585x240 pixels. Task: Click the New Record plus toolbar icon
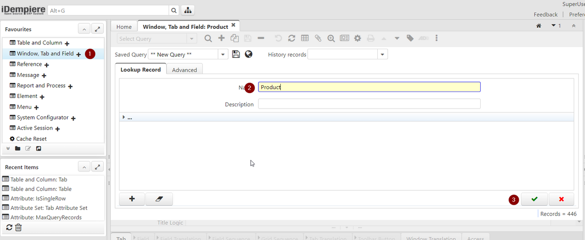pos(221,38)
